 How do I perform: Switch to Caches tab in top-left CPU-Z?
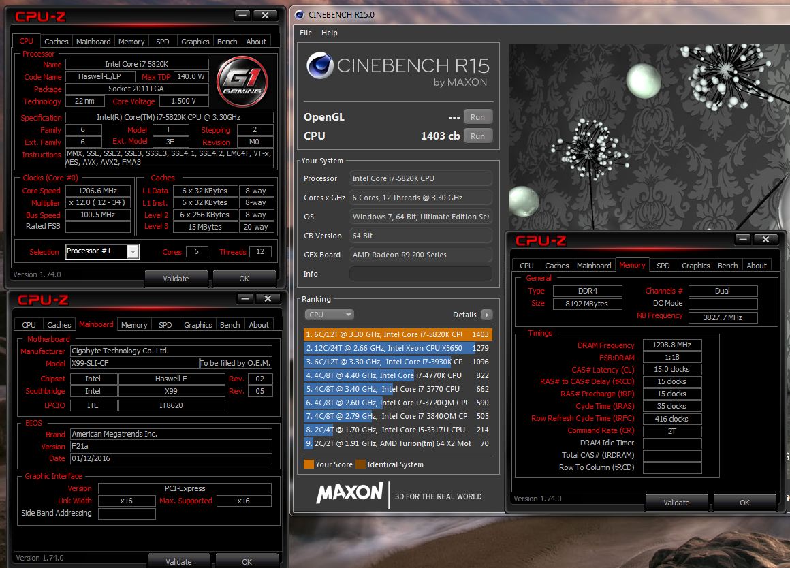[56, 42]
